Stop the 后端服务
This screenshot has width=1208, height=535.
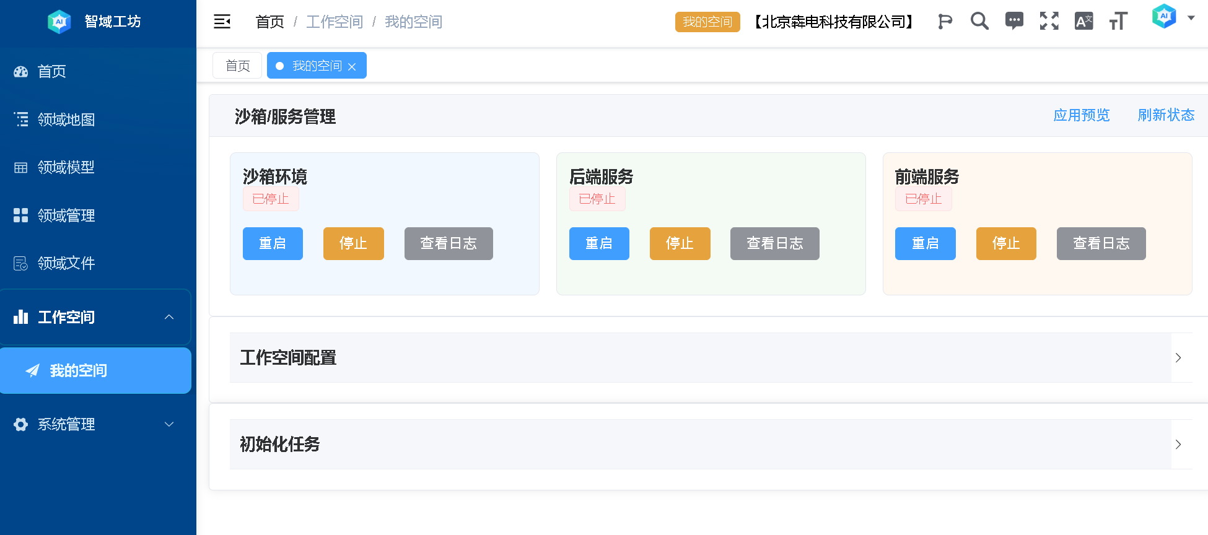pyautogui.click(x=680, y=243)
